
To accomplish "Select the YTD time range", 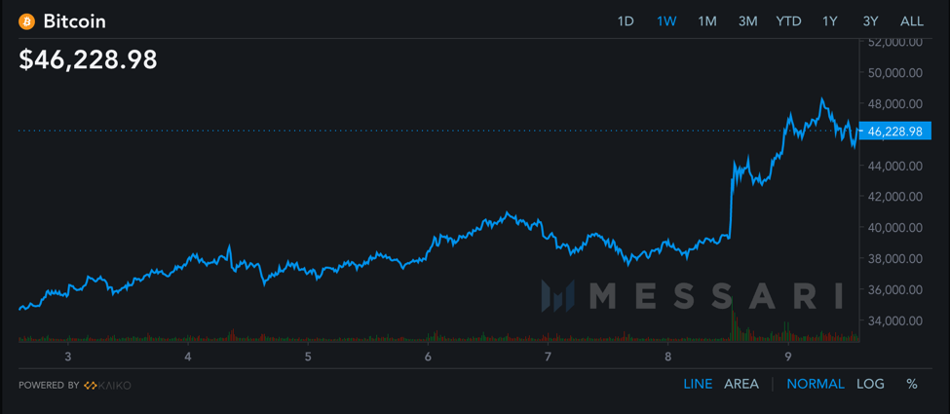I will click(x=788, y=21).
